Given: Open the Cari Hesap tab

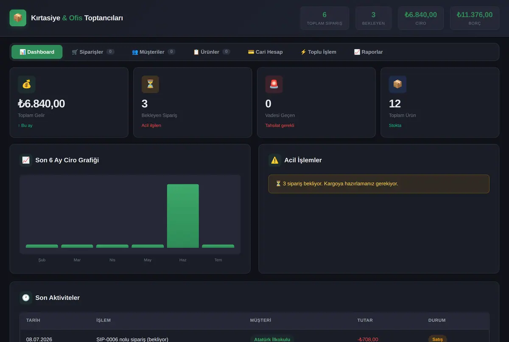Looking at the screenshot, I should (x=265, y=52).
